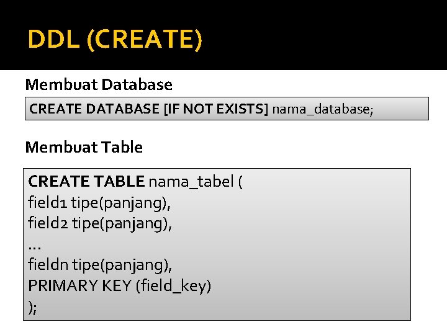
Task: Click the closing ); line
Action: pos(33,306)
